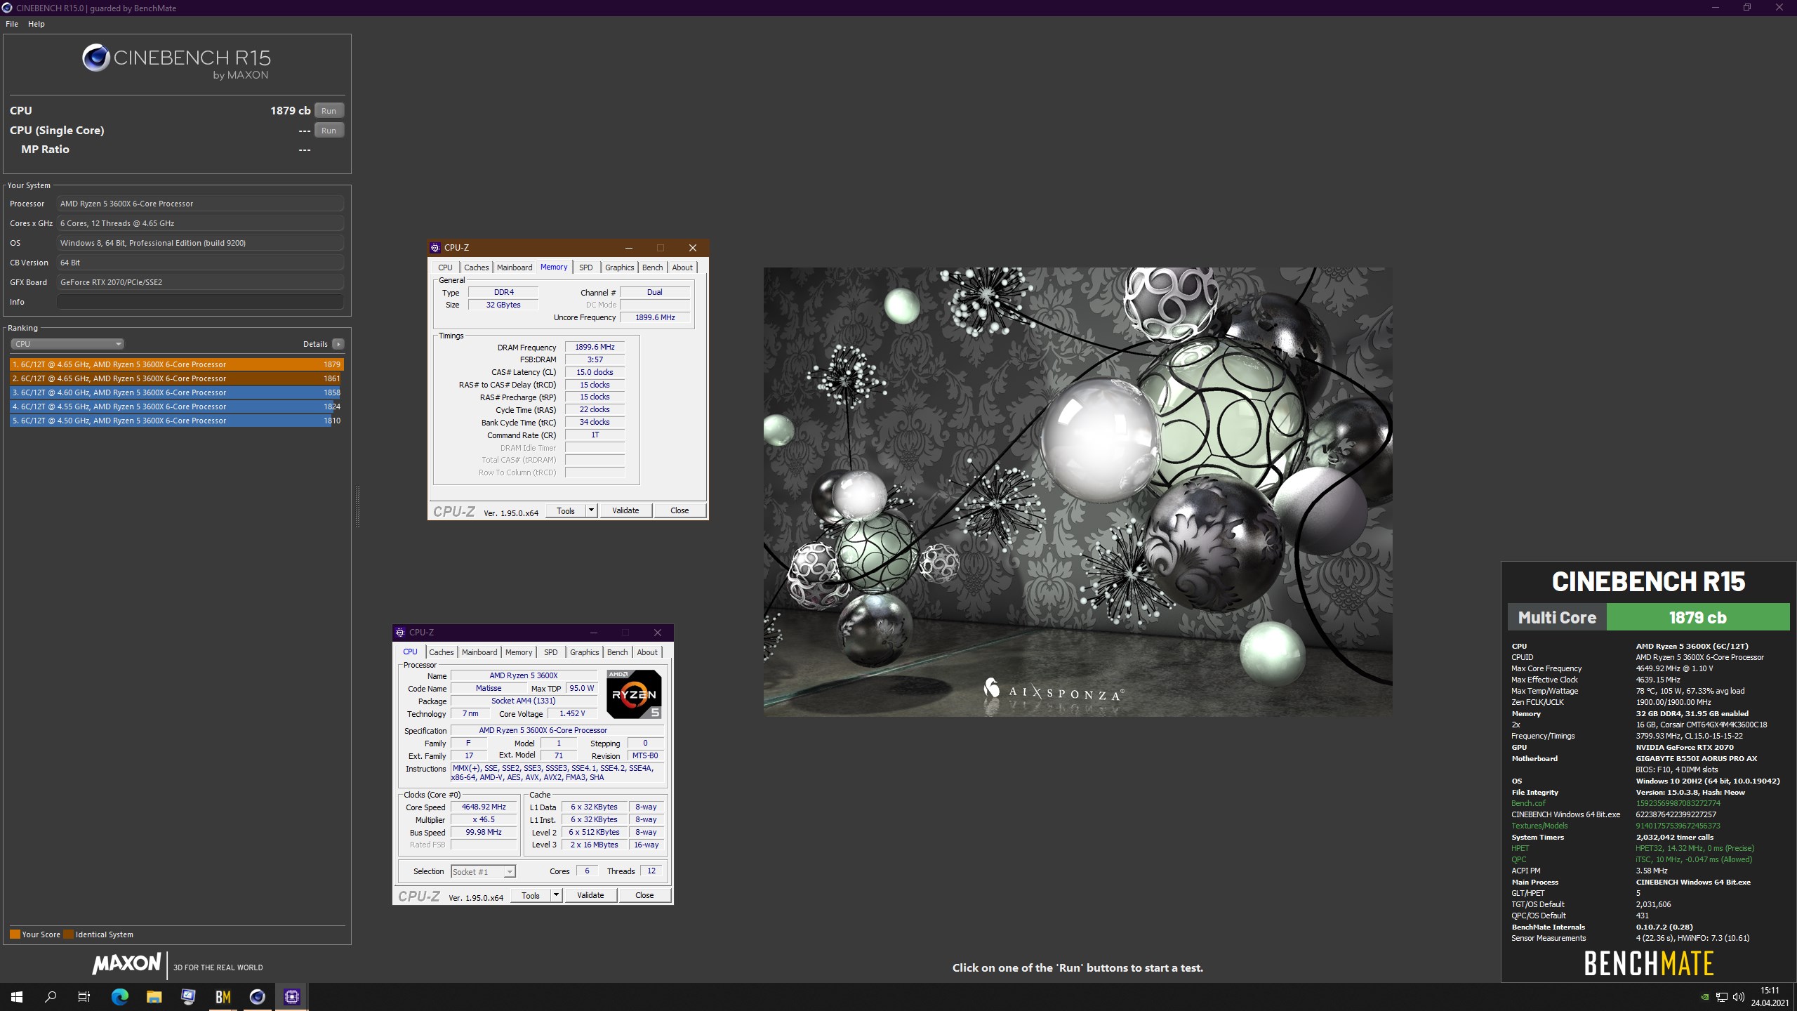Screen dimensions: 1797x1011
Task: Open Task View on the taskbar
Action: tap(84, 996)
